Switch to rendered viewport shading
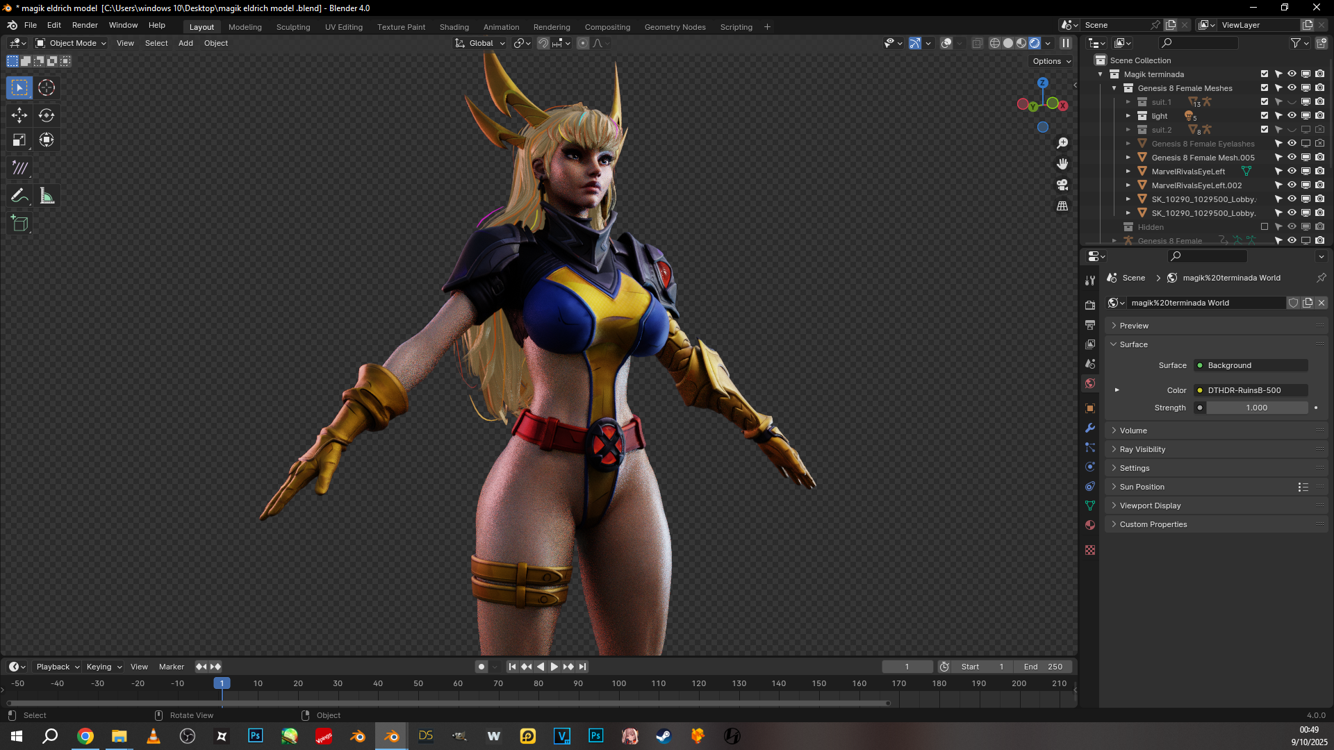This screenshot has width=1334, height=750. coord(1035,43)
